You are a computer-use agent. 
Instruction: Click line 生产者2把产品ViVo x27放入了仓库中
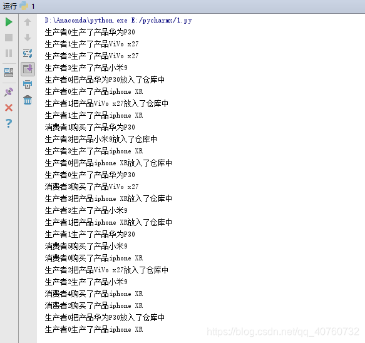click(106, 270)
